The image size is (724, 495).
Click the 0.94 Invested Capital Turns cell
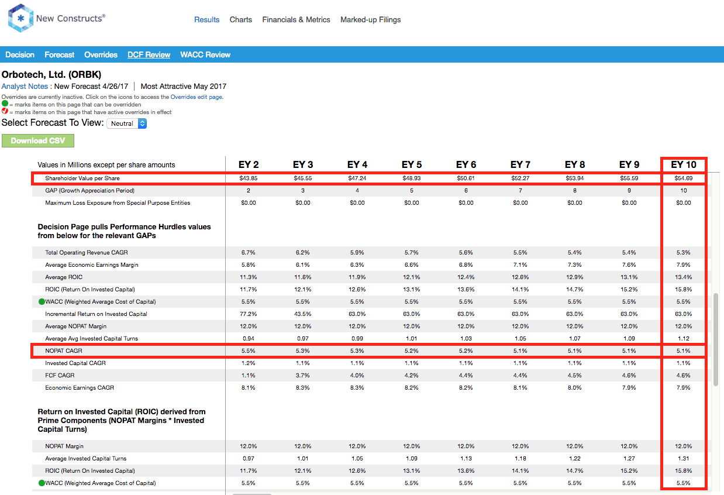click(x=249, y=338)
